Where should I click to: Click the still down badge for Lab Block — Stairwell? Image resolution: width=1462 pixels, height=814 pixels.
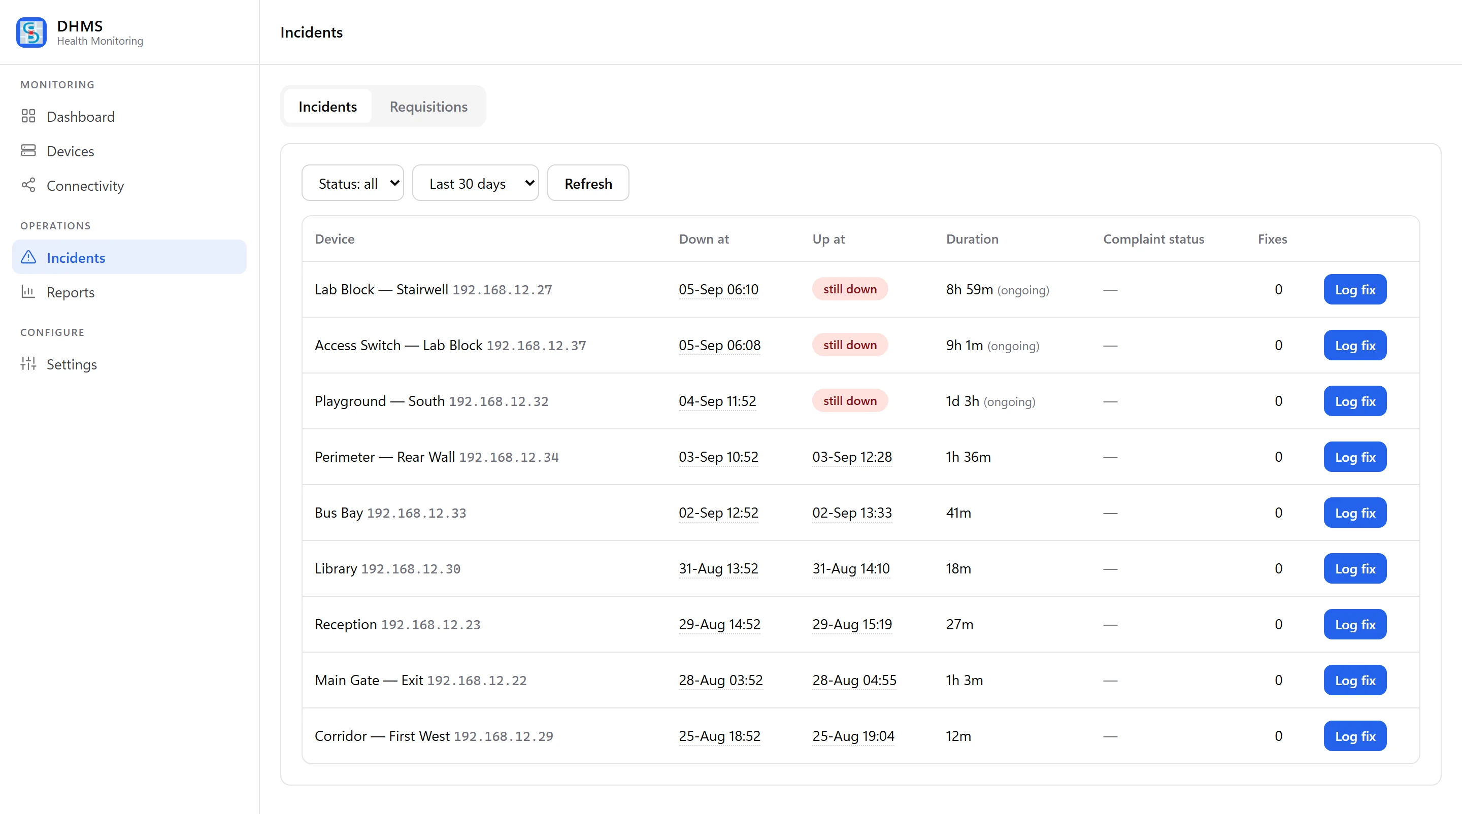coord(850,289)
